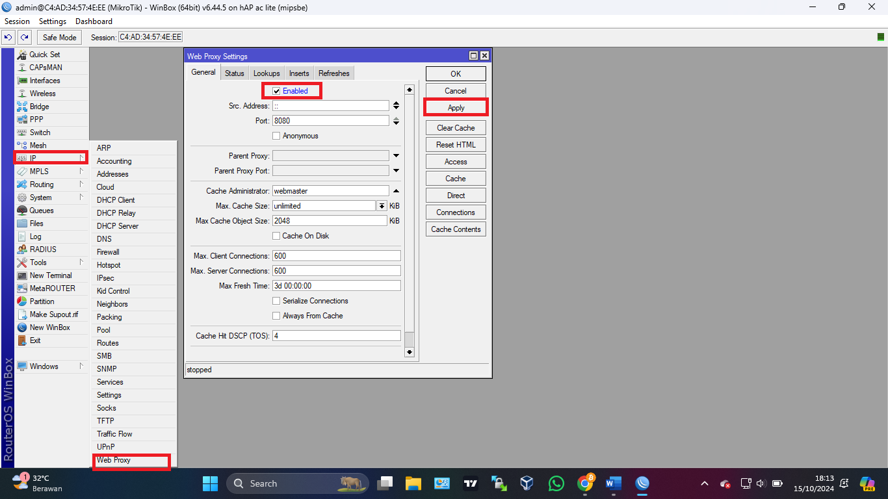Expand the Parent Proxy Port field arrow
888x499 pixels.
pyautogui.click(x=396, y=171)
